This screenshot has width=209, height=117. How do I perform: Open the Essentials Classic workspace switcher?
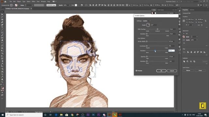[x=172, y=1]
